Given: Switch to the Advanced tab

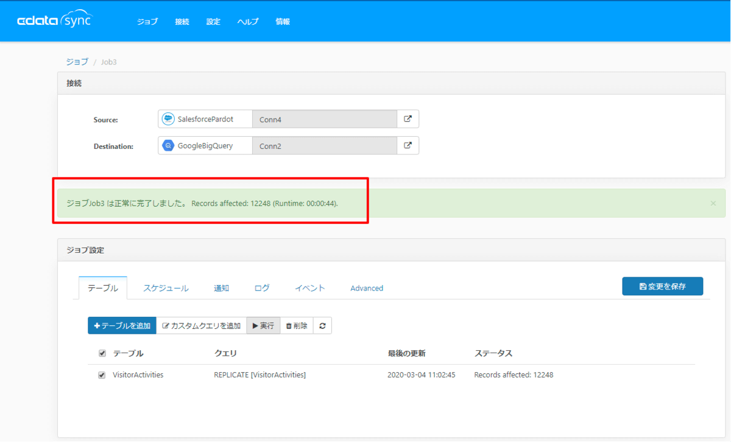Looking at the screenshot, I should (x=367, y=288).
